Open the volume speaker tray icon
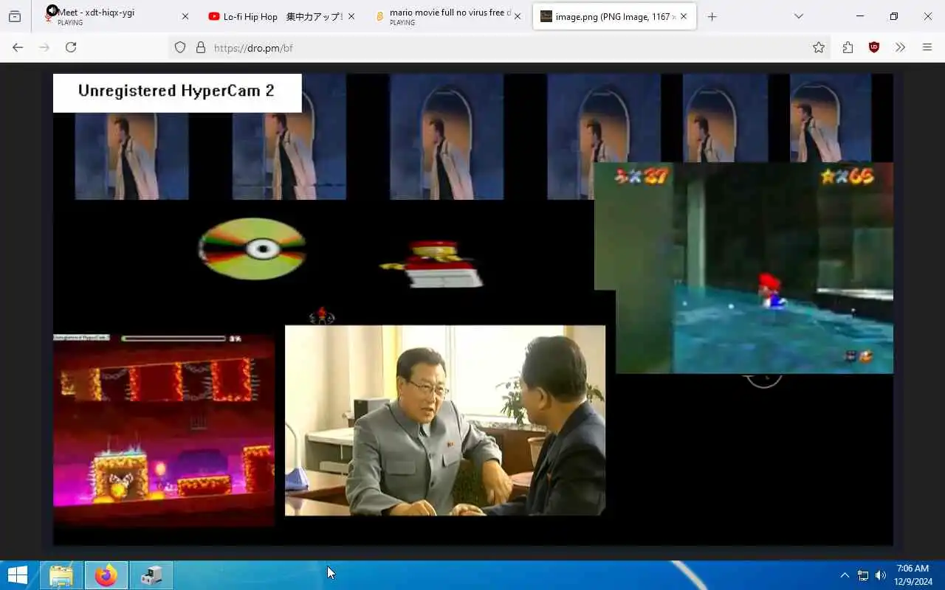945x590 pixels. [880, 575]
